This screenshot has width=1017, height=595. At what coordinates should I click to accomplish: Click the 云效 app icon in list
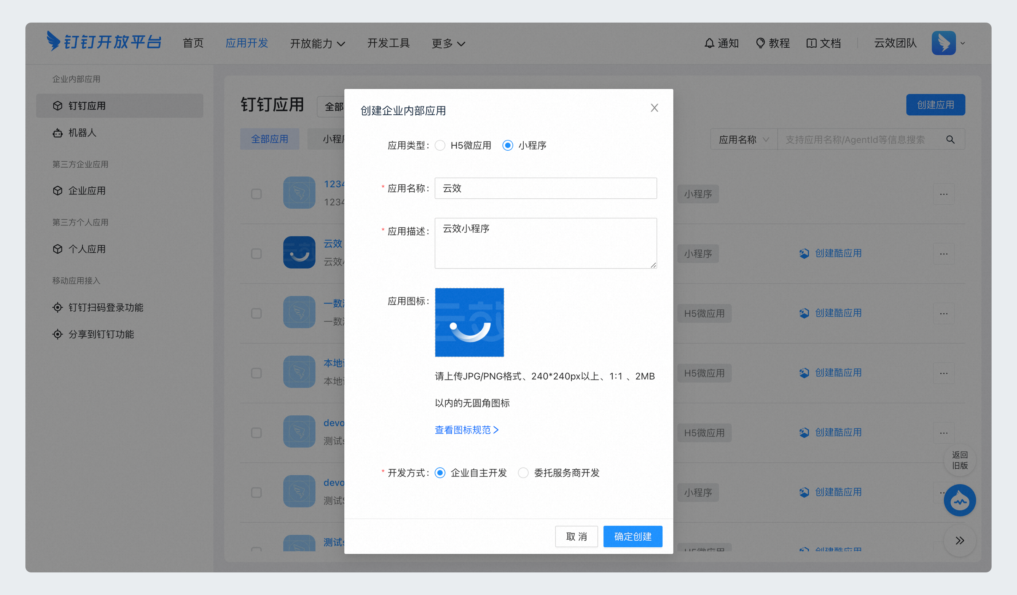pyautogui.click(x=299, y=253)
